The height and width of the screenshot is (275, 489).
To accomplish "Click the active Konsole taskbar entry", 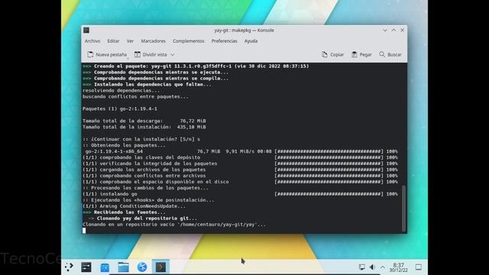I will pos(160,267).
